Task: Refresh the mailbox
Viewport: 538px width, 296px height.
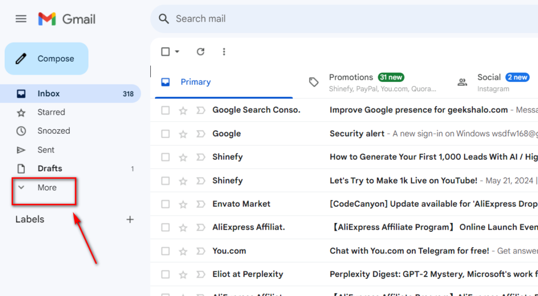Action: [x=200, y=52]
